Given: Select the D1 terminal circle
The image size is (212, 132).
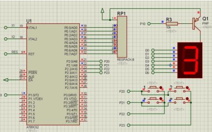Looking at the screenshot, I should (153, 54).
